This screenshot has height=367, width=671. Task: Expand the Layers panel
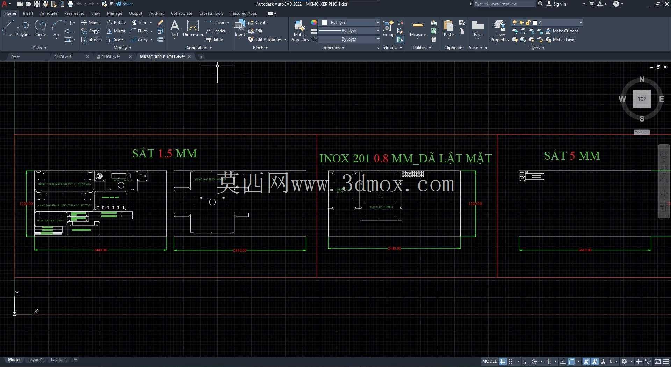coord(536,48)
